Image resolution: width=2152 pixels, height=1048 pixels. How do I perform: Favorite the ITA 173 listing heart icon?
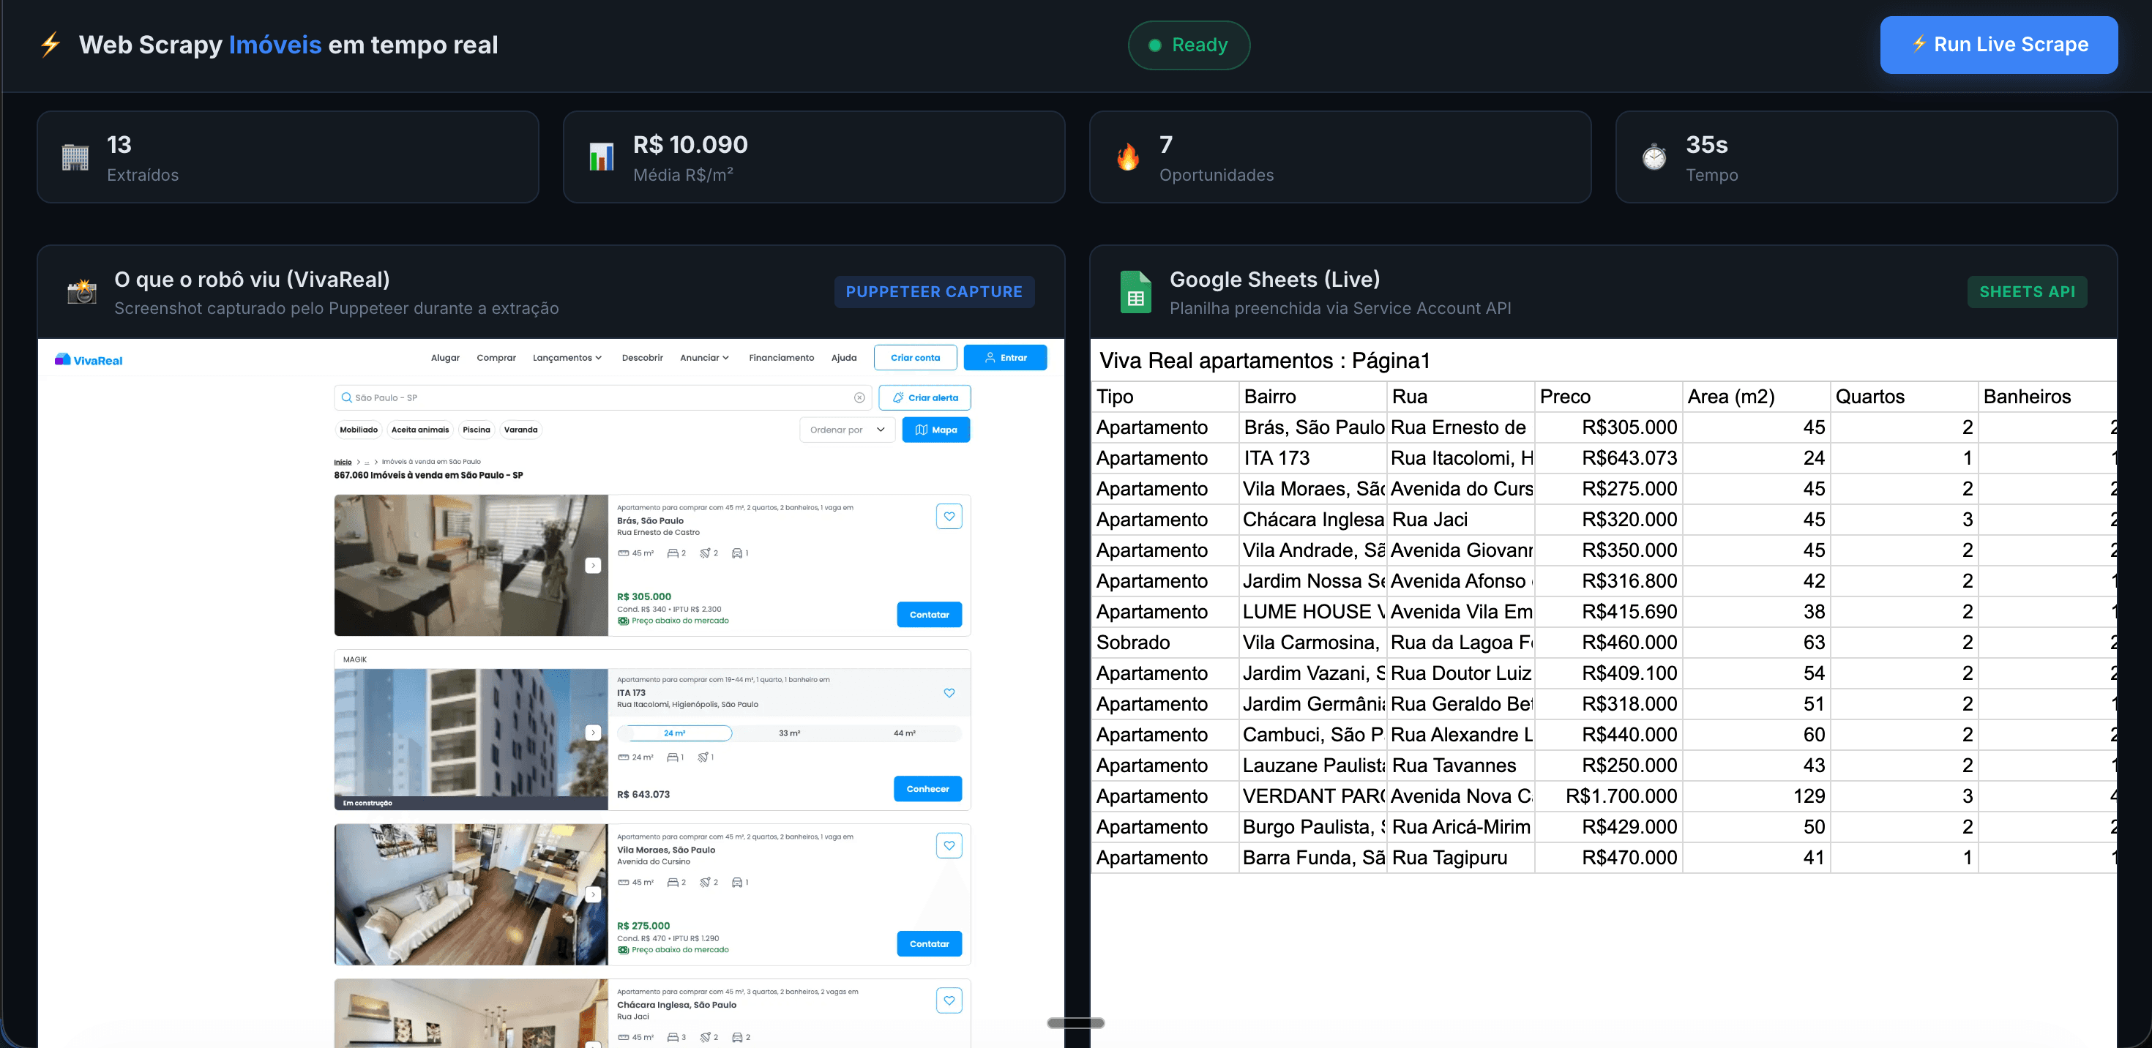(949, 693)
